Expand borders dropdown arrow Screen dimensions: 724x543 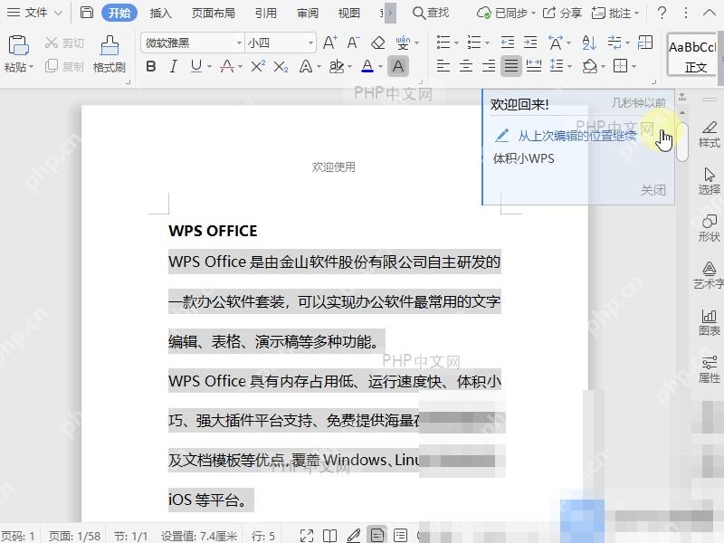click(x=633, y=66)
